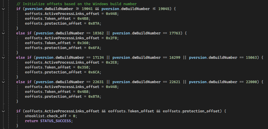Click the hex value 0x6CA

pos(94,72)
